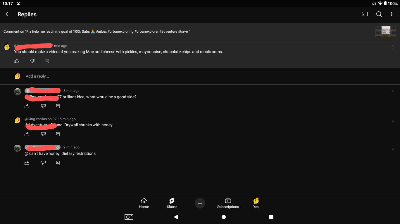Open options for the 'brilliant idea' reply

pyautogui.click(x=393, y=92)
